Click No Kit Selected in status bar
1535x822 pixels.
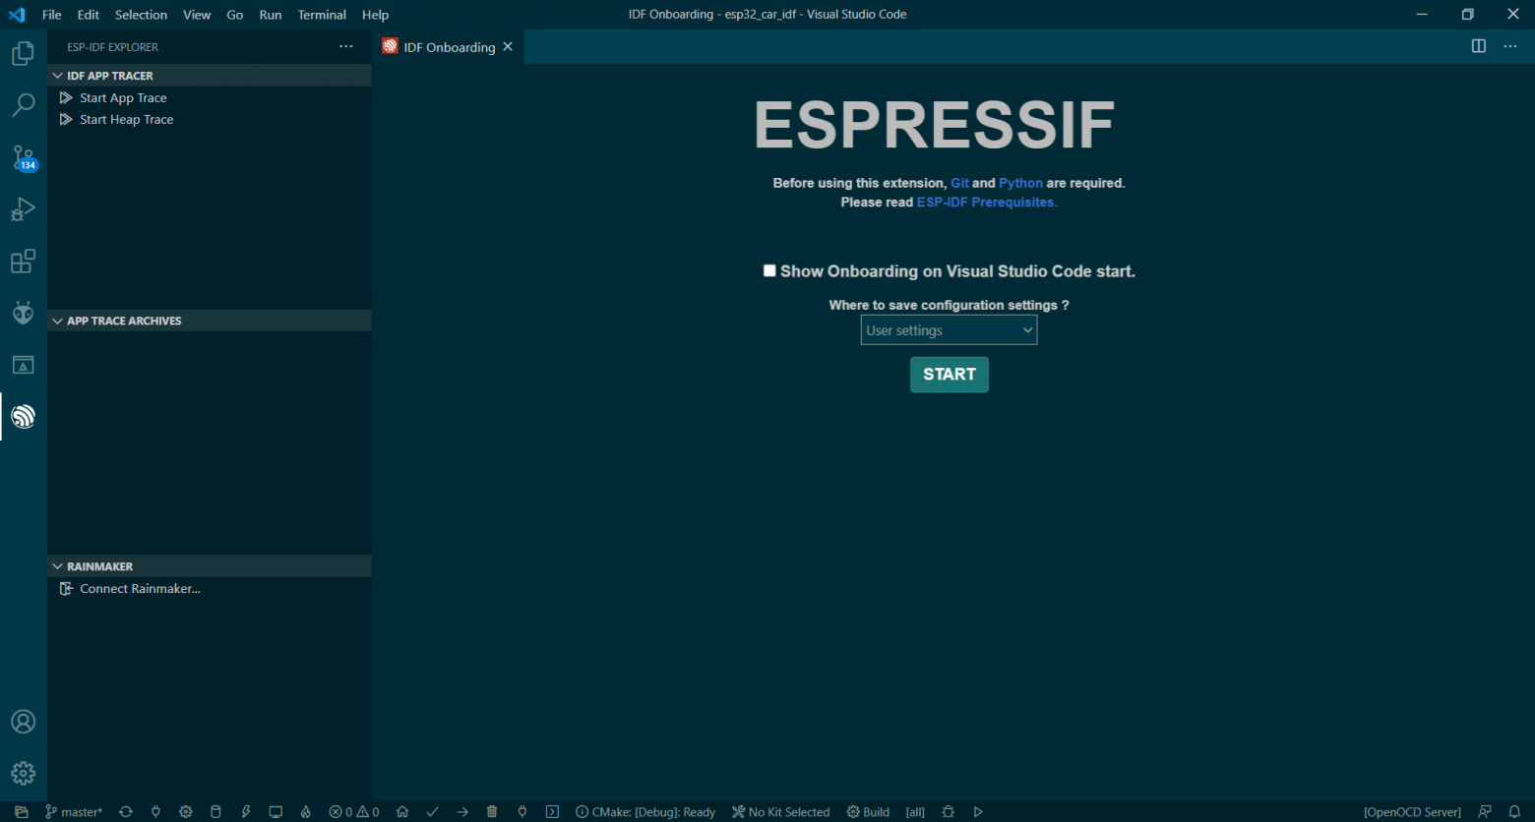tap(780, 812)
